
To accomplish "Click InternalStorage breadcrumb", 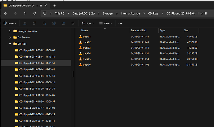I will 130,14.
